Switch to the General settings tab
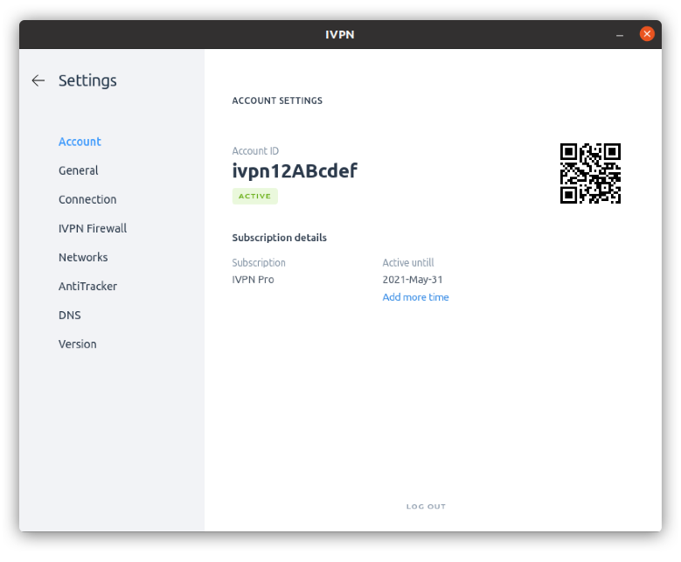Image resolution: width=681 pixels, height=562 pixels. pyautogui.click(x=79, y=170)
